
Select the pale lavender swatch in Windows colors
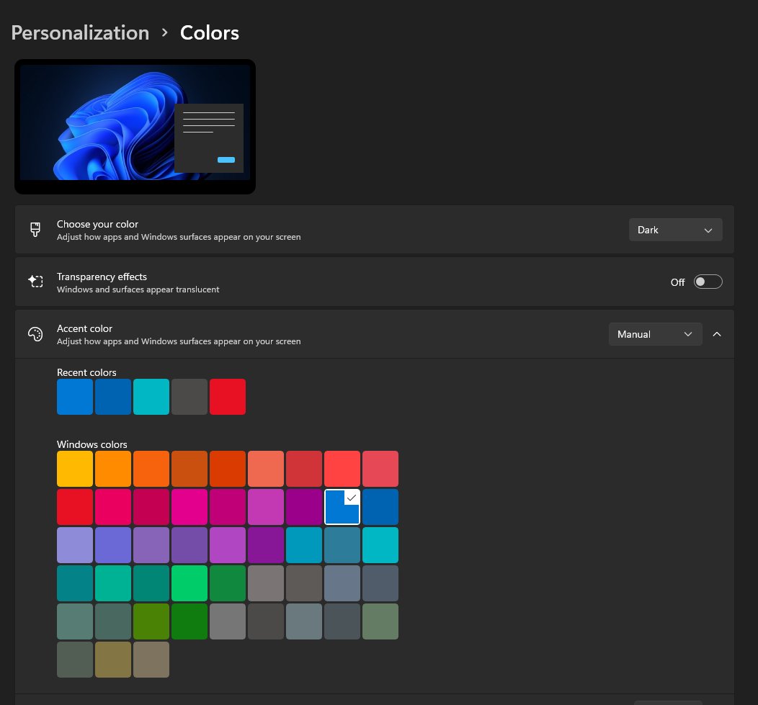click(75, 545)
